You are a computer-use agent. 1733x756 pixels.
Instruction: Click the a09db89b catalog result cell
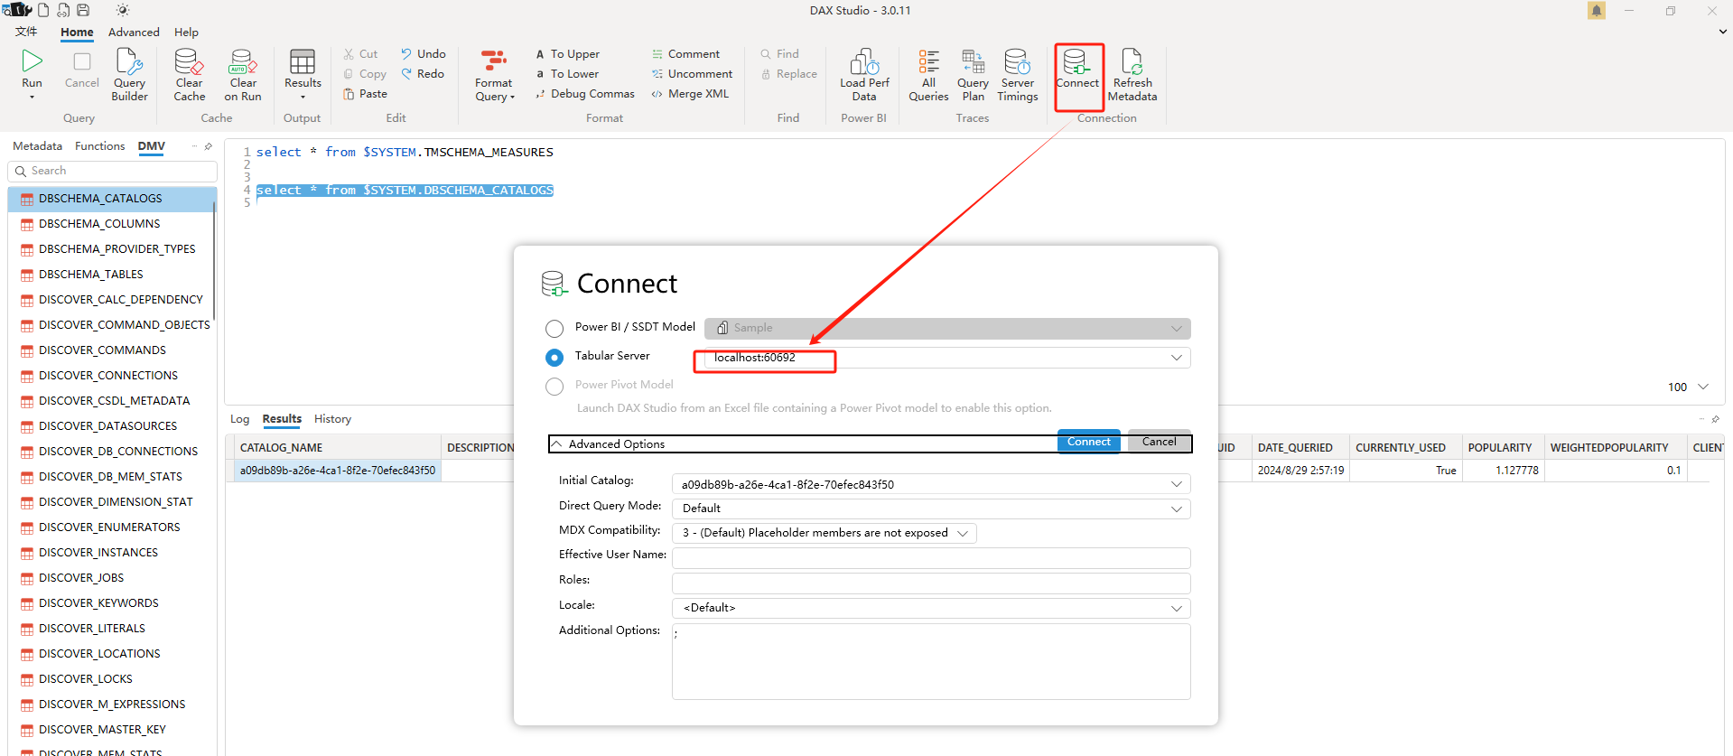337,471
